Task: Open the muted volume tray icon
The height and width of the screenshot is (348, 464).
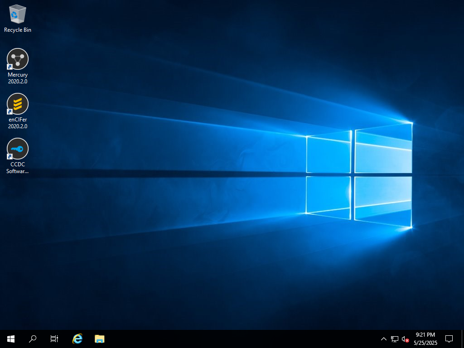Action: click(405, 339)
